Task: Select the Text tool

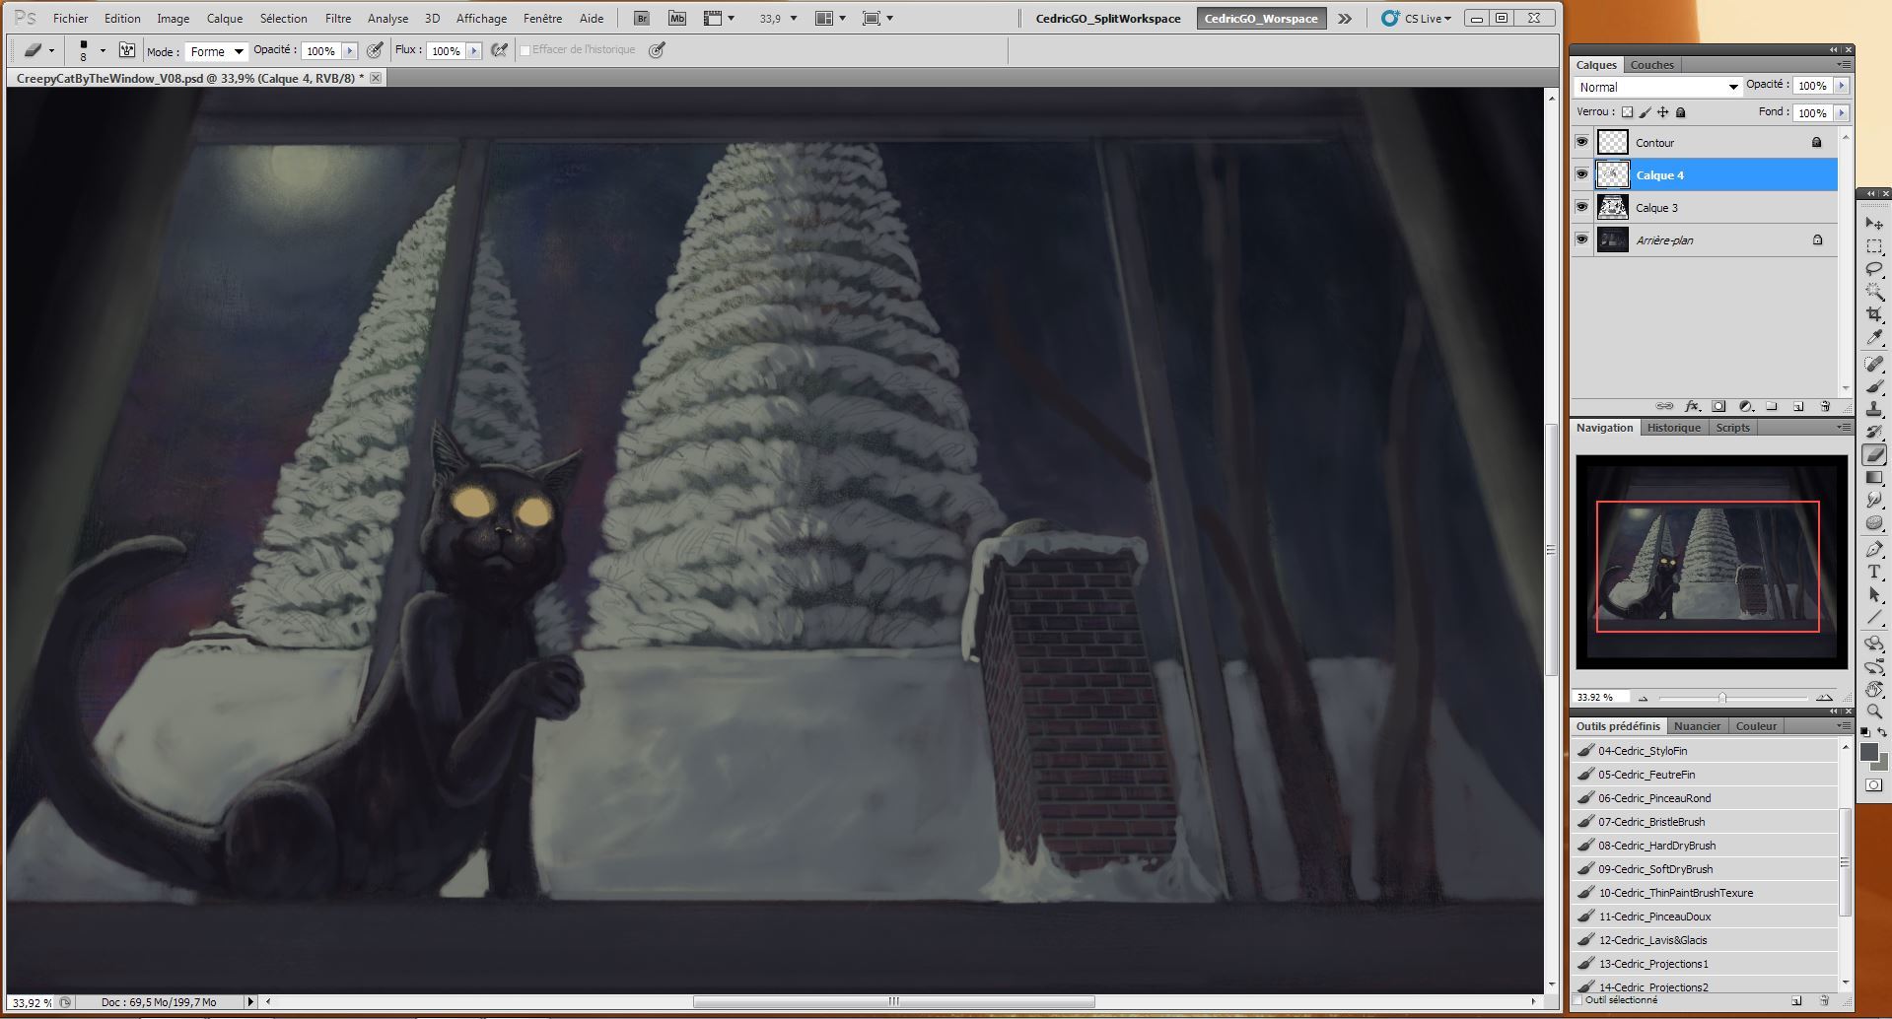Action: (1874, 572)
